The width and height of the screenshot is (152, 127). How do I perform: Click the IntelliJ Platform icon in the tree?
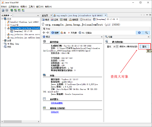[8, 22]
